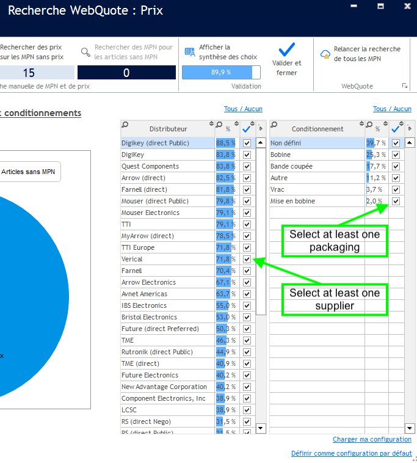Click distributor list scroll down arrow
Image resolution: width=417 pixels, height=463 pixels.
(261, 429)
